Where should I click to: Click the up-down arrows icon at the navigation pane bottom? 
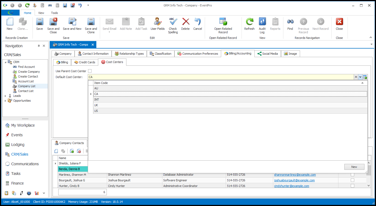point(21,193)
